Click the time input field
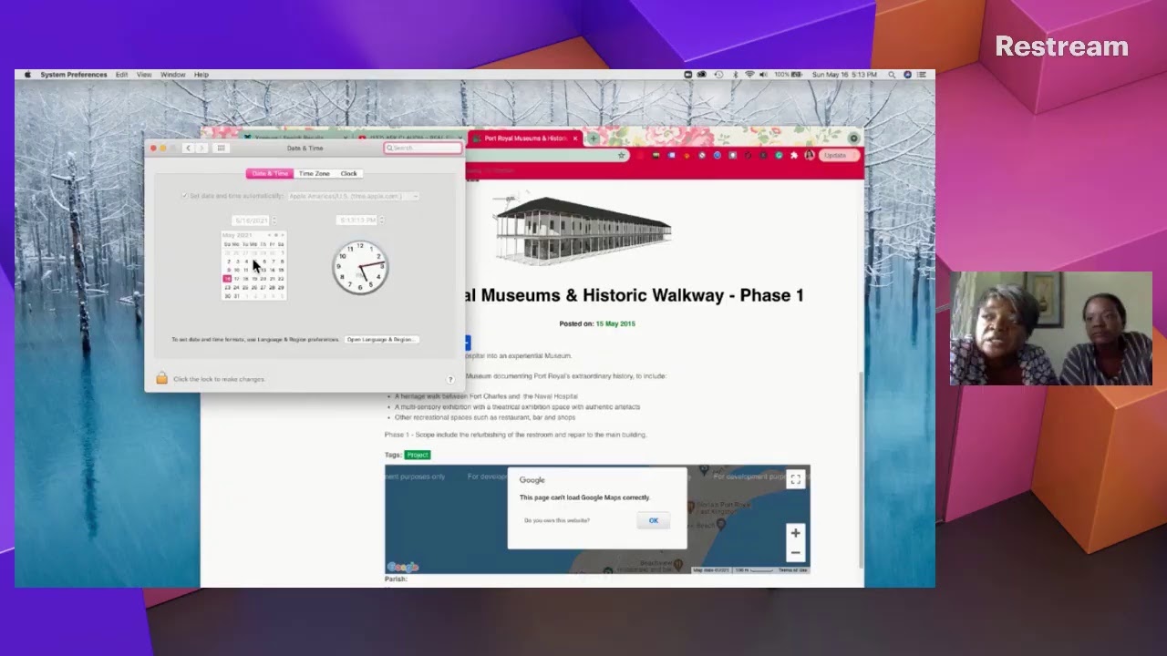1167x656 pixels. tap(356, 220)
